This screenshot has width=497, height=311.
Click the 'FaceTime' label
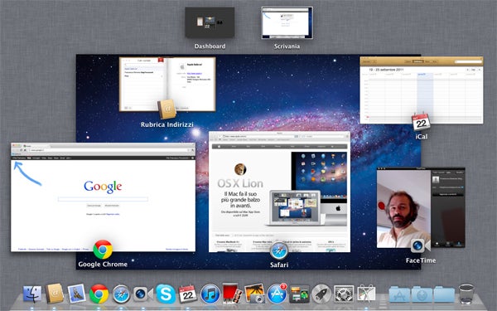pyautogui.click(x=421, y=260)
